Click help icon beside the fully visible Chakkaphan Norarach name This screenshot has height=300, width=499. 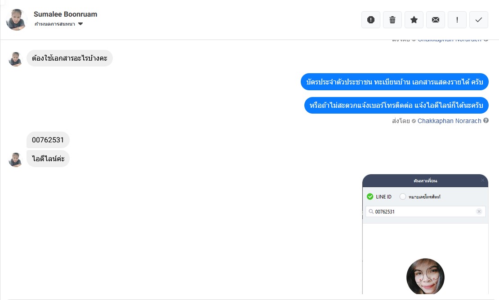tap(486, 120)
